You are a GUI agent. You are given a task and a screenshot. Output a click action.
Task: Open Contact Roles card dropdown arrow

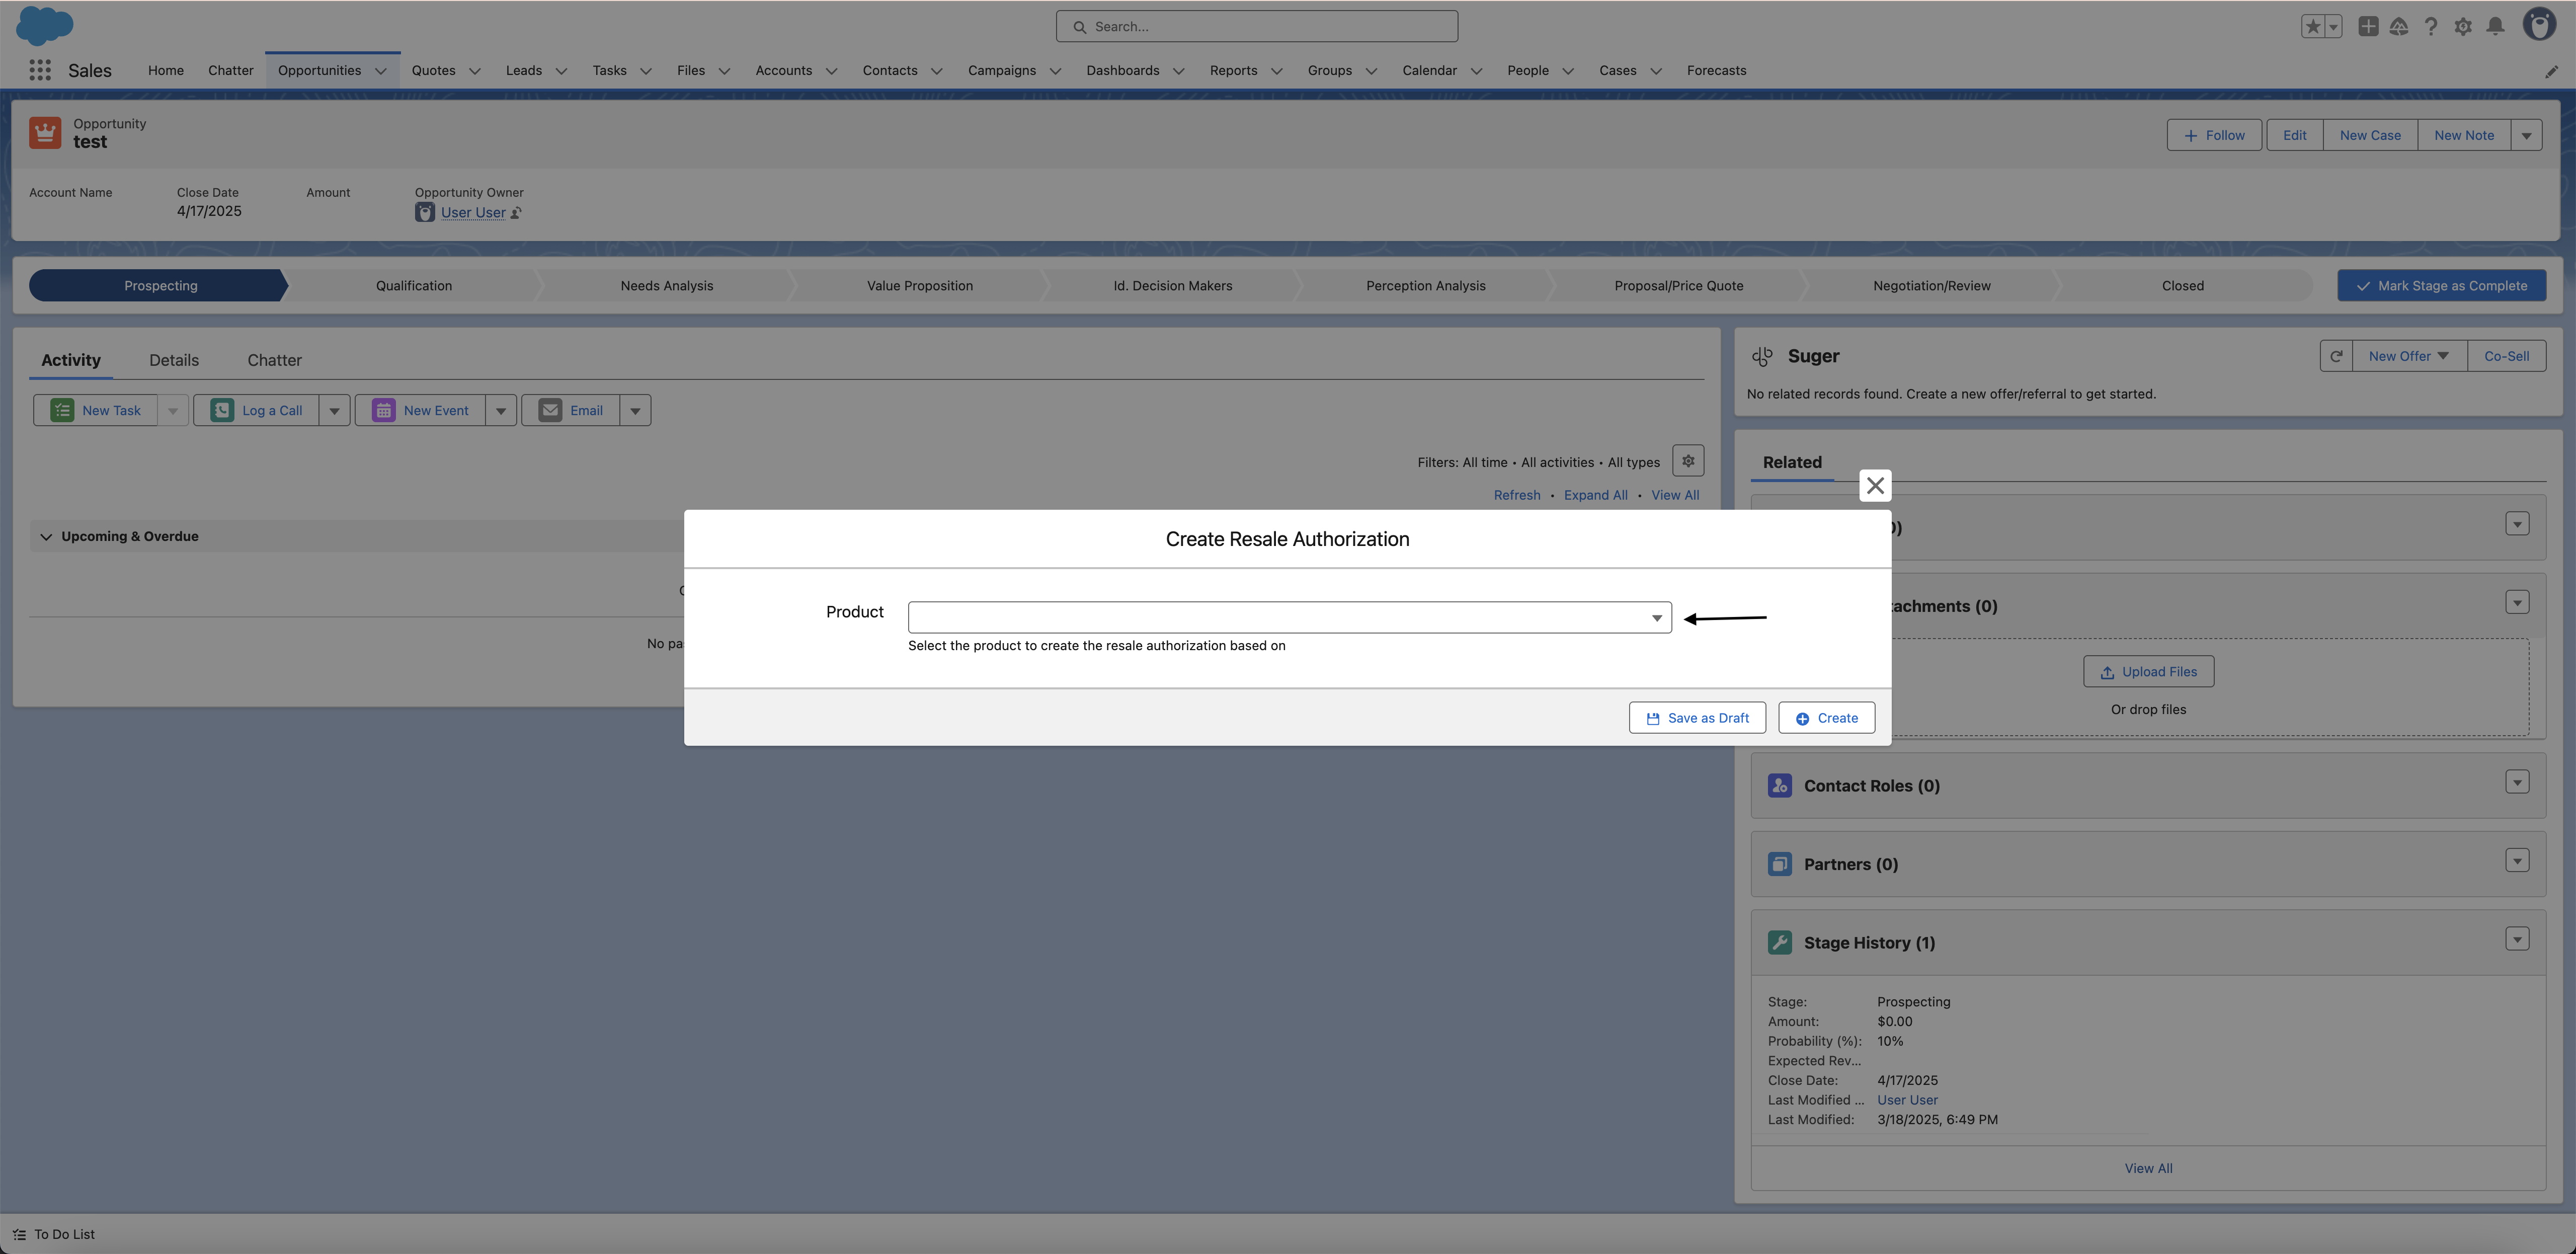pos(2517,782)
